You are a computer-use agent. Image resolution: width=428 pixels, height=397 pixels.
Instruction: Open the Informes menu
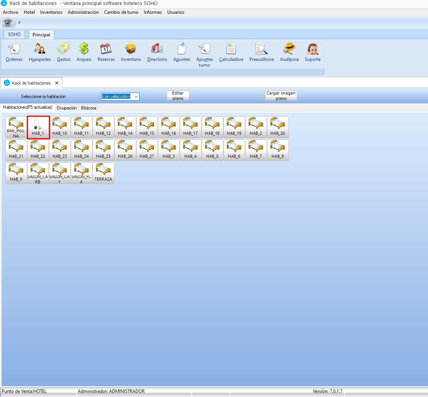(153, 12)
